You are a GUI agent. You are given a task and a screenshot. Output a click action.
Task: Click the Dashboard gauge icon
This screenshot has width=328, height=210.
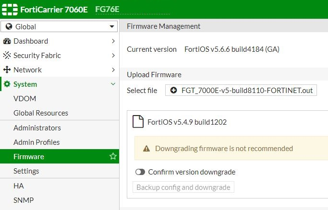(x=7, y=41)
